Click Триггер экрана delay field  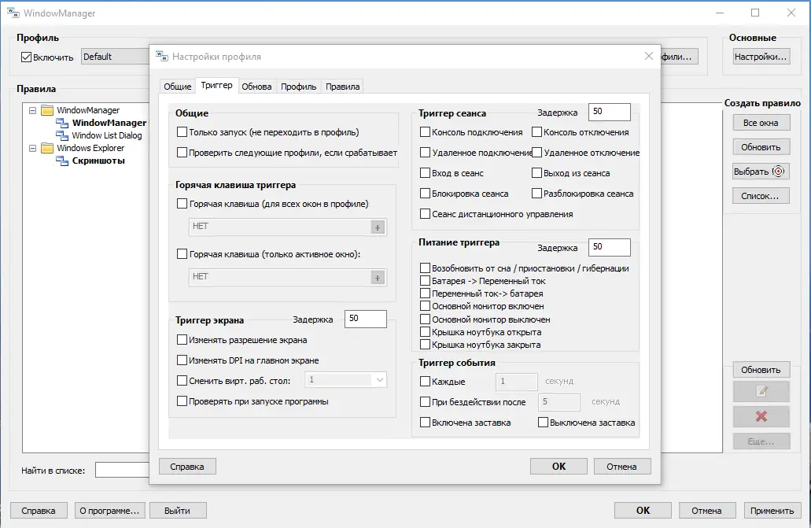[x=366, y=319]
